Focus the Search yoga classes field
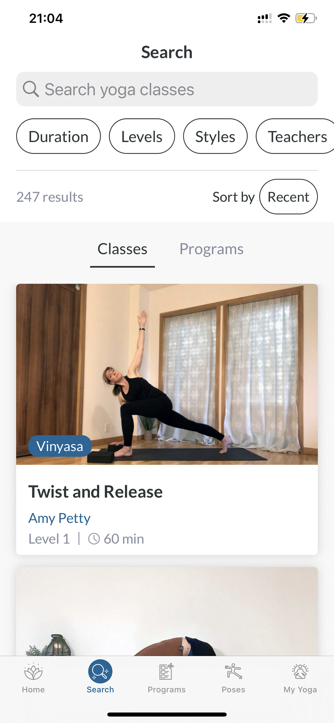The image size is (334, 723). [167, 89]
